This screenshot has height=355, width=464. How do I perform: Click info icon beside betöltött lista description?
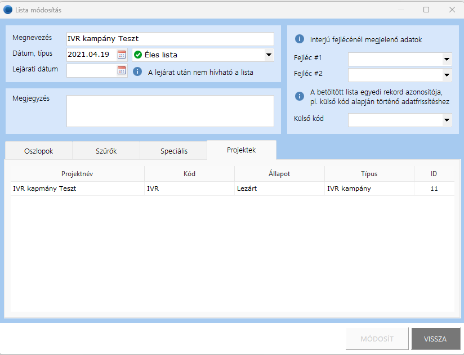click(x=300, y=96)
